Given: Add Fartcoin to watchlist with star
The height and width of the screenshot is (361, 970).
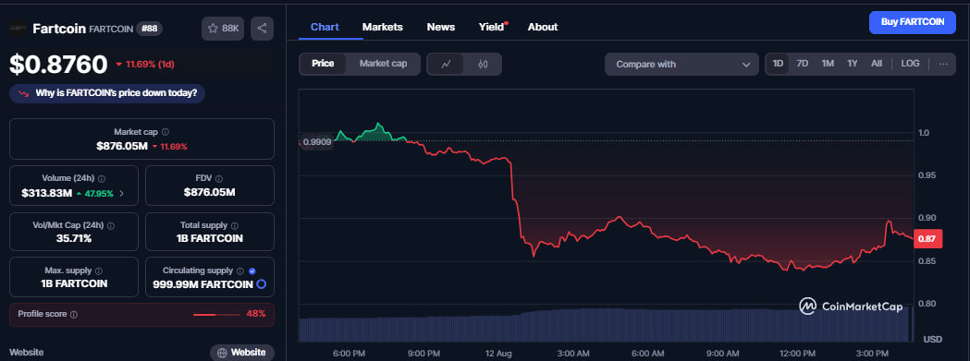Looking at the screenshot, I should [x=214, y=29].
